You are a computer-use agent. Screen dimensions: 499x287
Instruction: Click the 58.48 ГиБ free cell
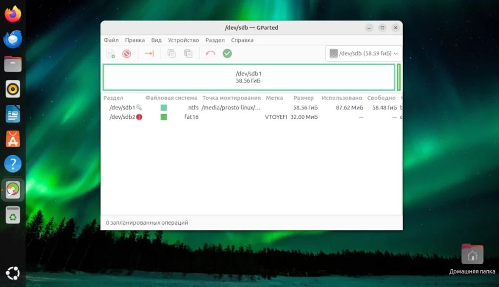[384, 108]
